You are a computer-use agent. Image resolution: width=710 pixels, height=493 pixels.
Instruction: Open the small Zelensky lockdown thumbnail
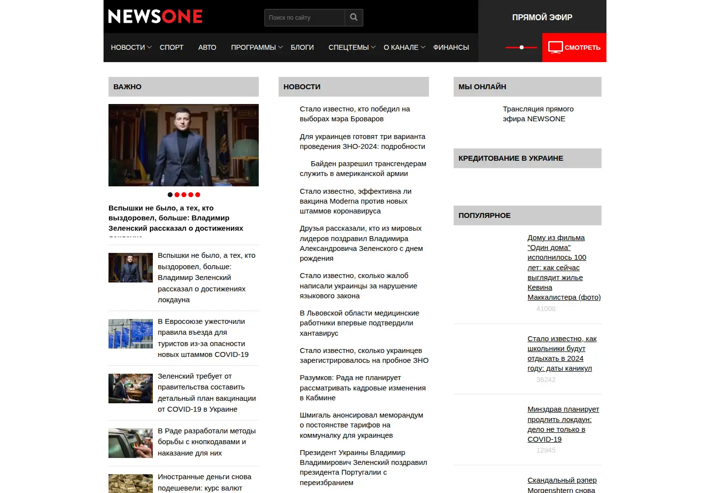point(131,268)
